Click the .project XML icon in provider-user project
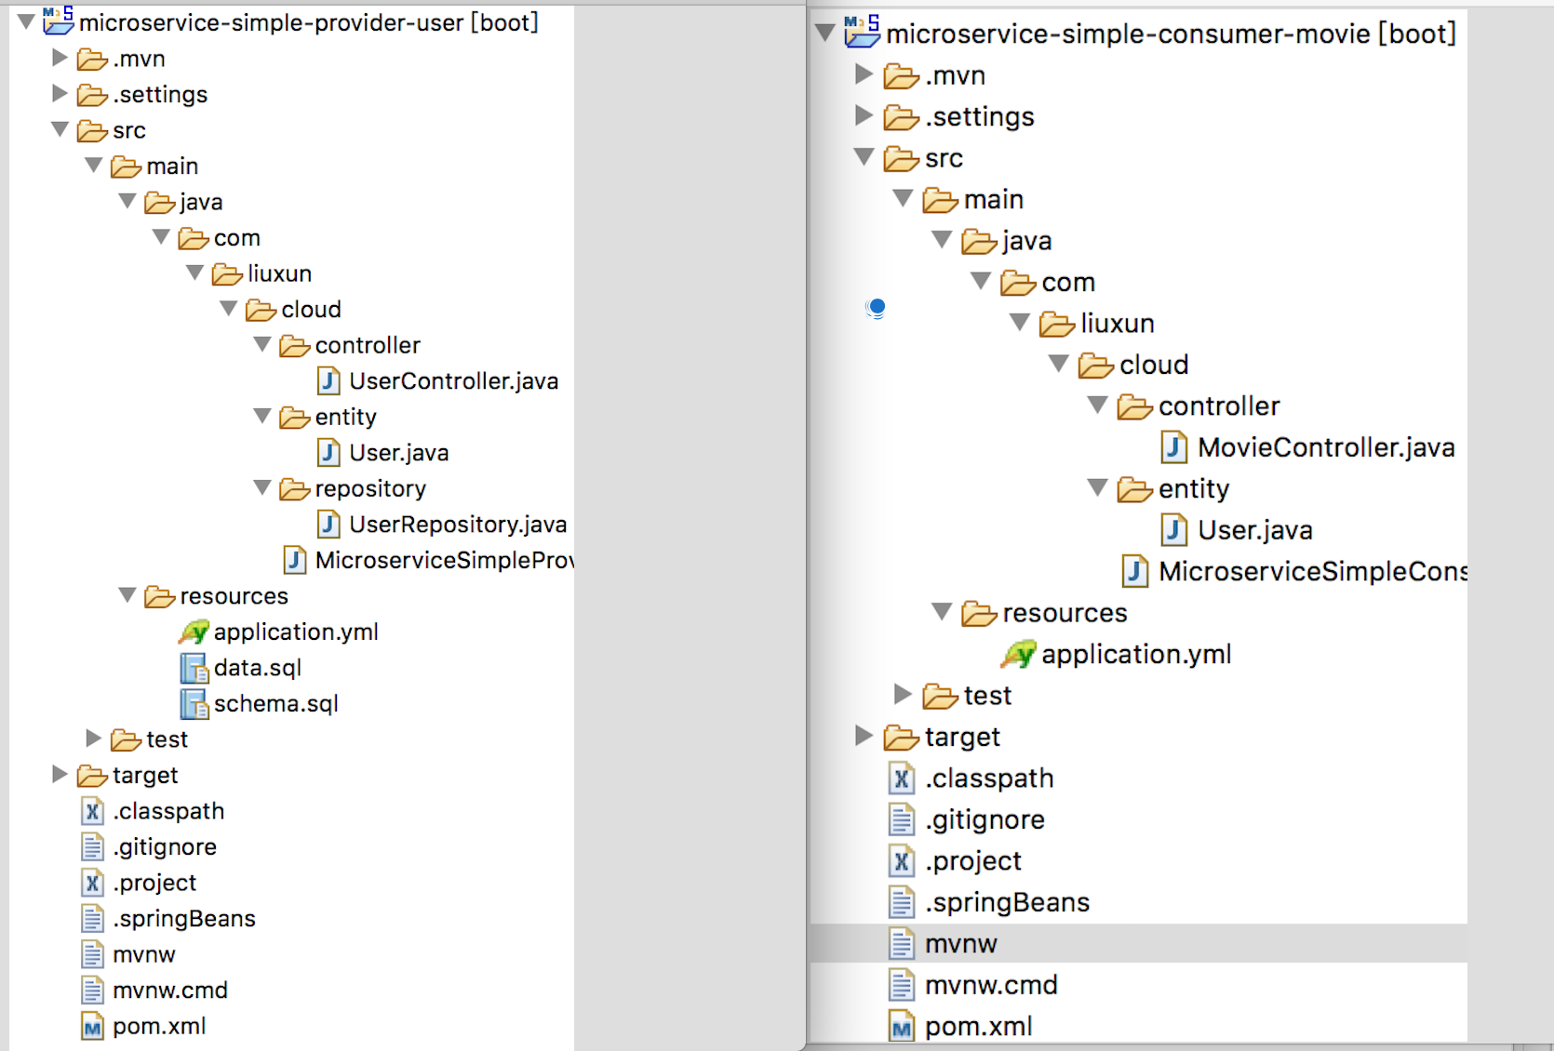Viewport: 1554px width, 1051px height. pyautogui.click(x=92, y=883)
